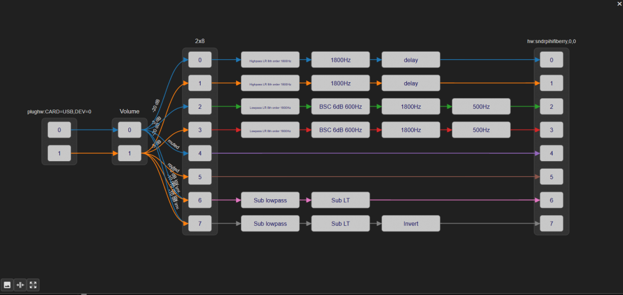This screenshot has width=623, height=295.
Task: Select the 500Hz filter in channel 2 row
Action: coord(481,107)
